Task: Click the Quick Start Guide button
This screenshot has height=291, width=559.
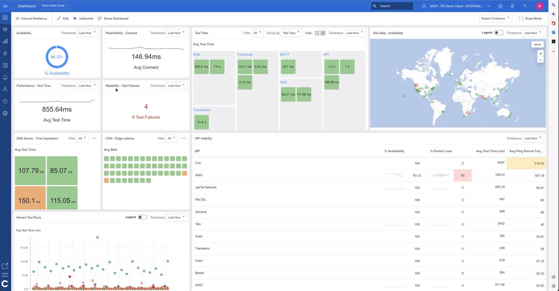Action: point(53,6)
